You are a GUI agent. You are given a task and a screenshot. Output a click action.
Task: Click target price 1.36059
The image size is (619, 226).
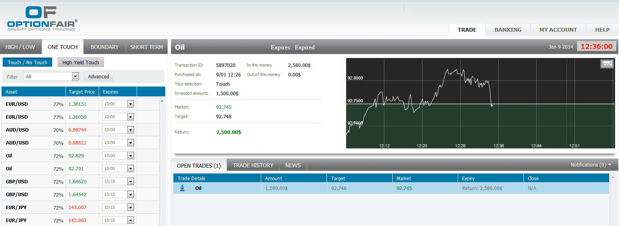pyautogui.click(x=78, y=117)
